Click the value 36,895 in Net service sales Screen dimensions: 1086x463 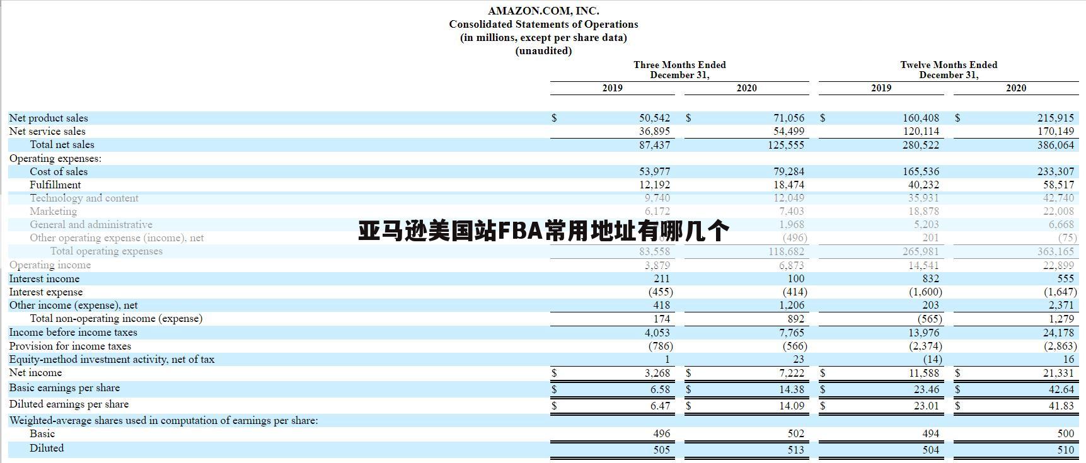point(654,132)
